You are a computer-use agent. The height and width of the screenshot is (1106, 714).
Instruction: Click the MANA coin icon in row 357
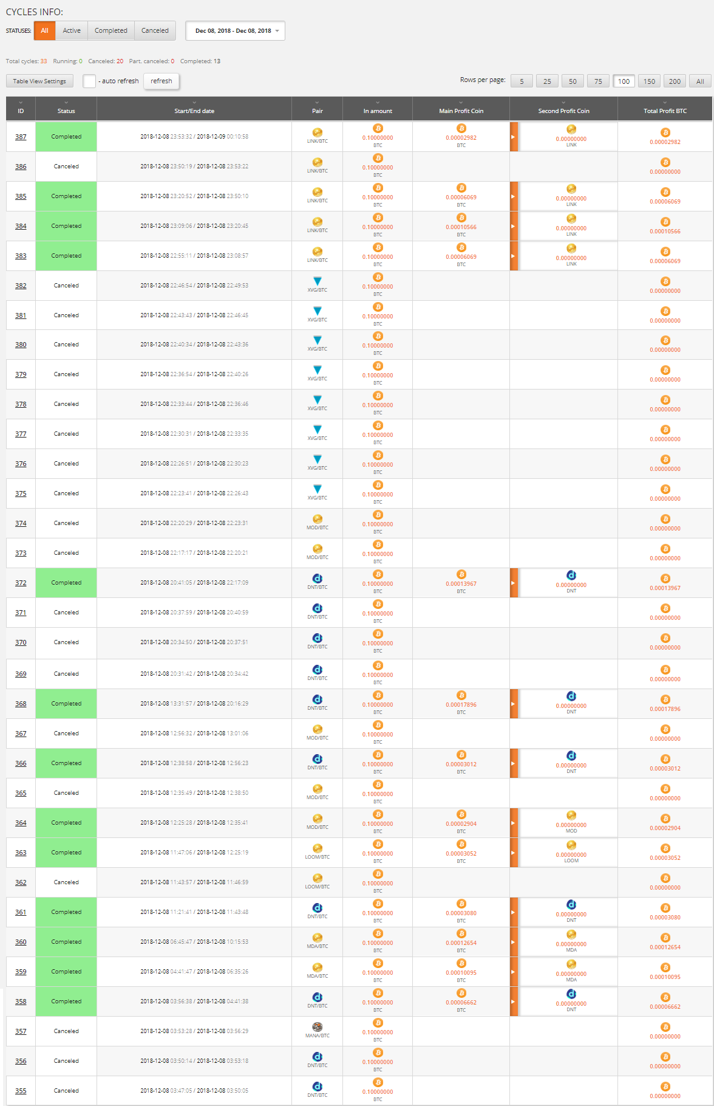coord(317,1027)
